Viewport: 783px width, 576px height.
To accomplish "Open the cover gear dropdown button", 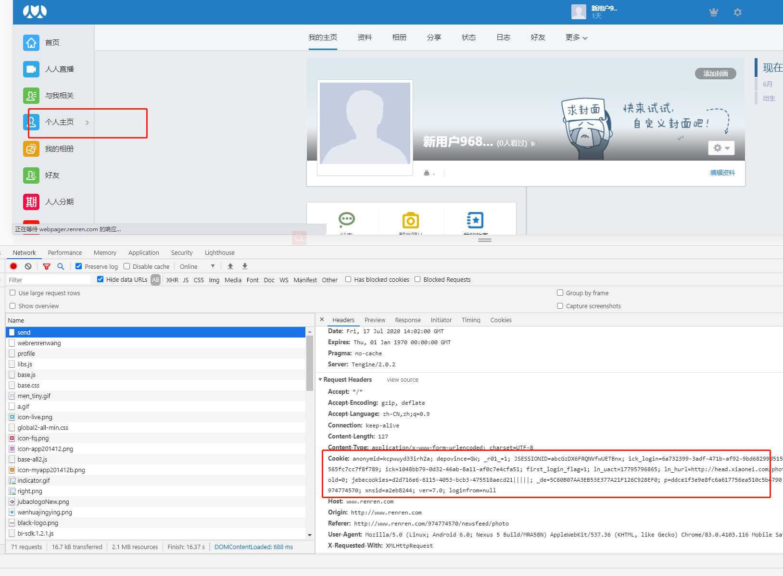I will pos(721,148).
